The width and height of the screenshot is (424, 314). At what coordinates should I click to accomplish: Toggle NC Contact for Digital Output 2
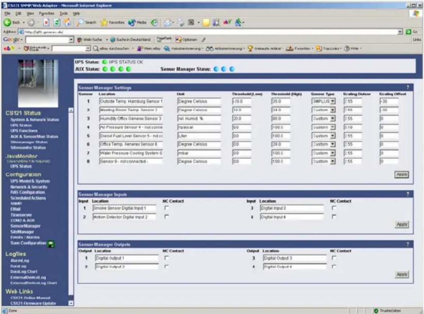[x=167, y=266]
